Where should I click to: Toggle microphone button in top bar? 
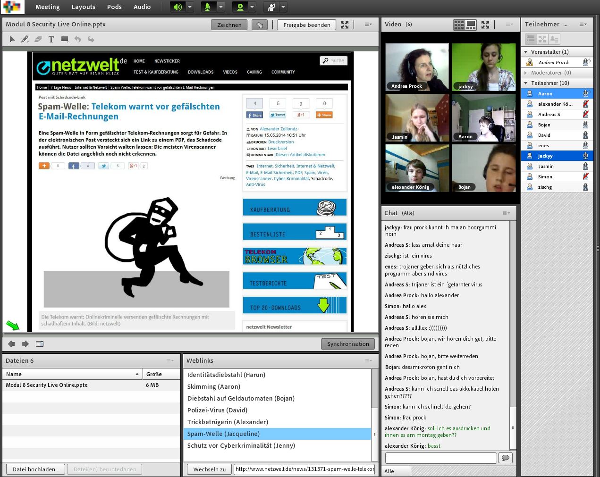208,7
